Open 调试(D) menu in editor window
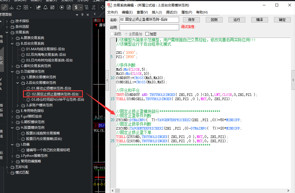 [x=171, y=12]
